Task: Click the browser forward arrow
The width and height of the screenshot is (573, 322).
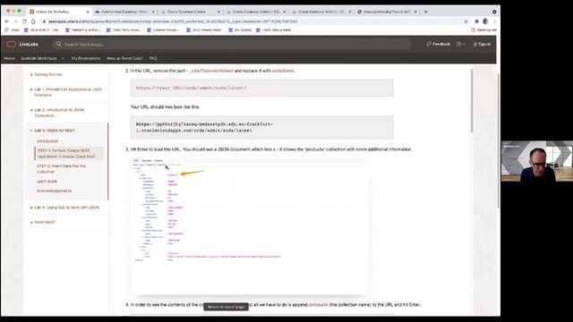Action: click(16, 21)
